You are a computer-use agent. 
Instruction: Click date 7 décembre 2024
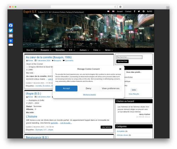tap(43, 61)
